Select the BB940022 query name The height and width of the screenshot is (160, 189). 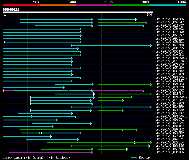tap(11, 9)
